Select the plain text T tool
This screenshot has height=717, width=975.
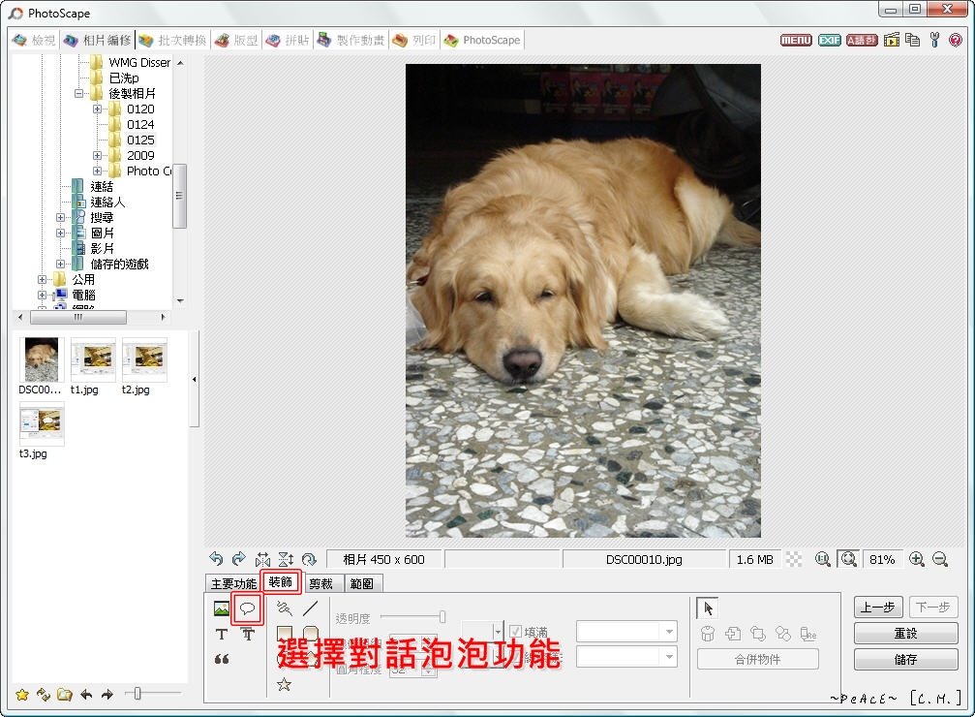click(222, 635)
